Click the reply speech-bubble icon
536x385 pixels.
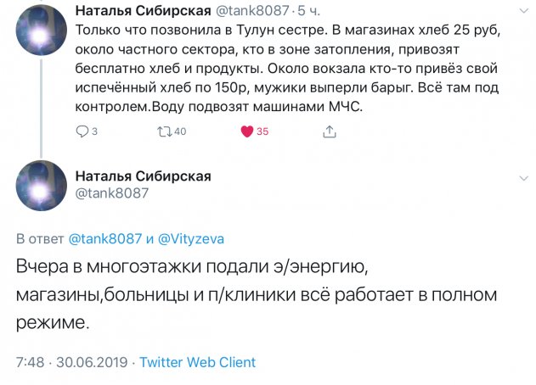82,131
